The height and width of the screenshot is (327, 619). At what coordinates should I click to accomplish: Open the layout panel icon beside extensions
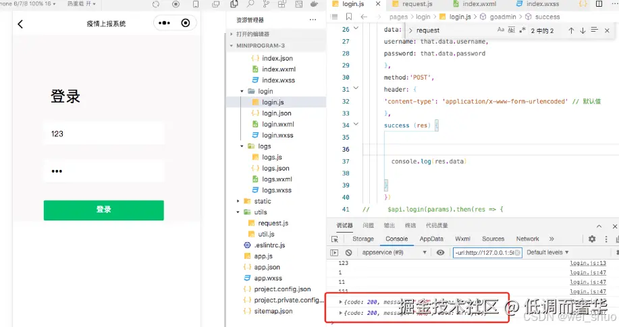coord(299,4)
